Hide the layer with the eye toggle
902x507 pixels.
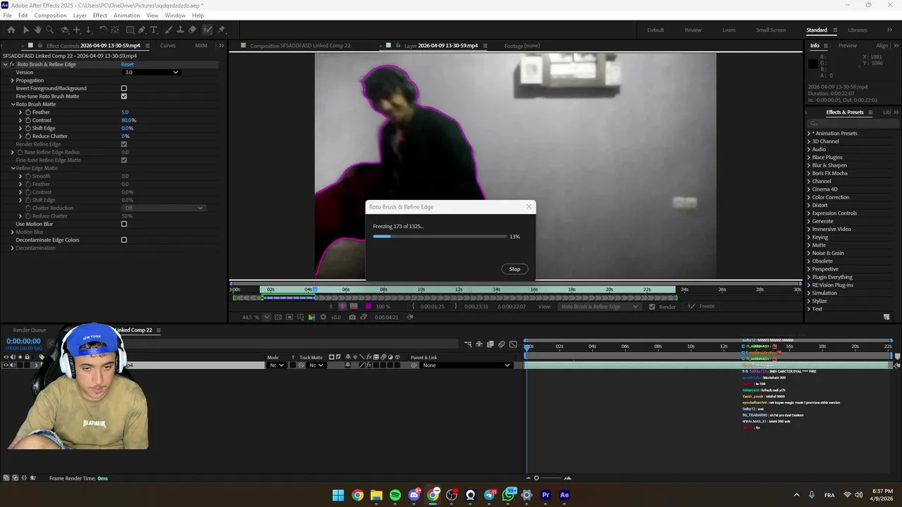click(x=6, y=365)
